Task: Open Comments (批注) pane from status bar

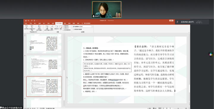Action: click(155, 108)
